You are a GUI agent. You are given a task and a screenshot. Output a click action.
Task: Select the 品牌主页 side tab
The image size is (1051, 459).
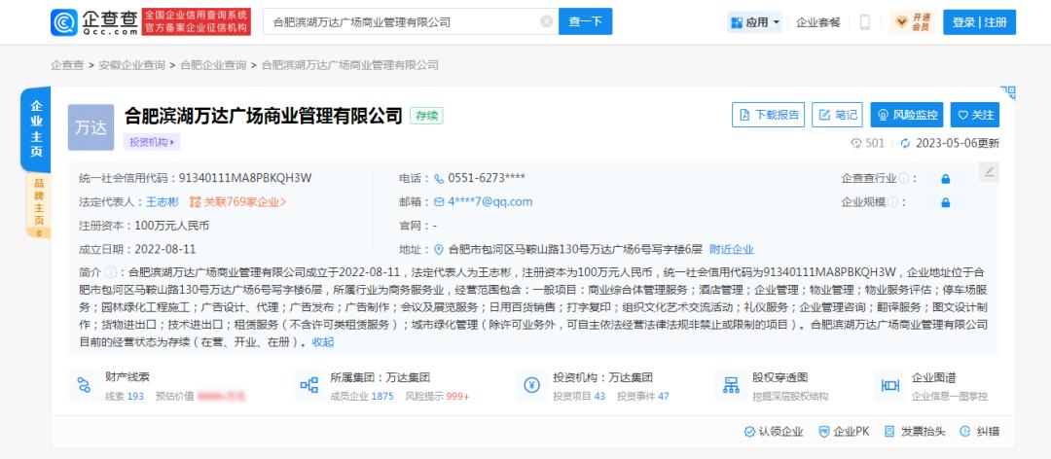(x=39, y=205)
